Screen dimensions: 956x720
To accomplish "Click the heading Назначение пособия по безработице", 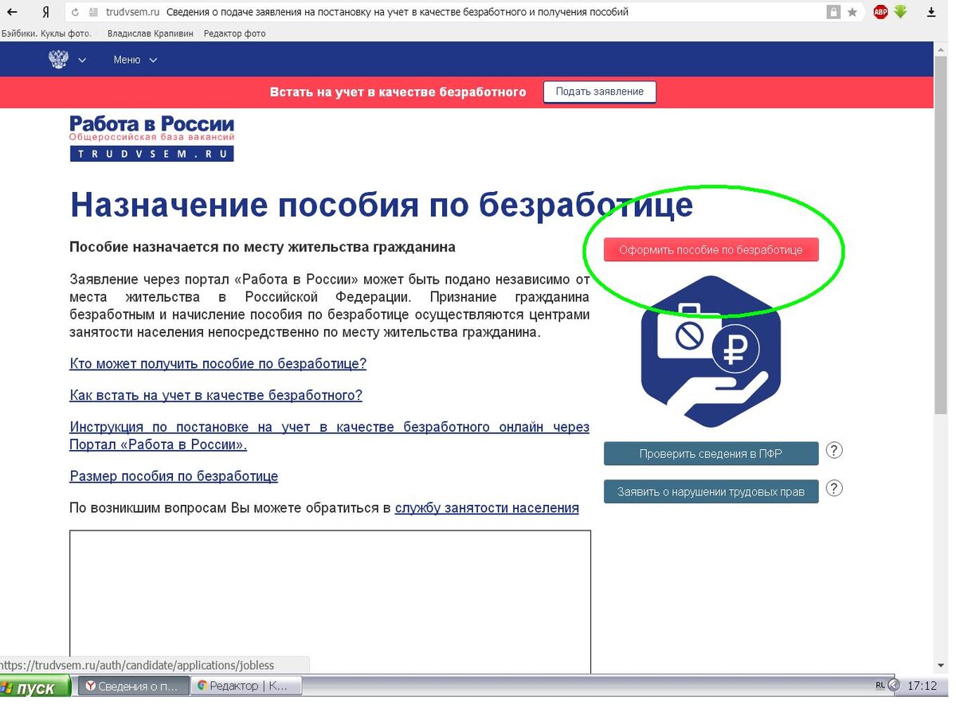I will click(381, 205).
